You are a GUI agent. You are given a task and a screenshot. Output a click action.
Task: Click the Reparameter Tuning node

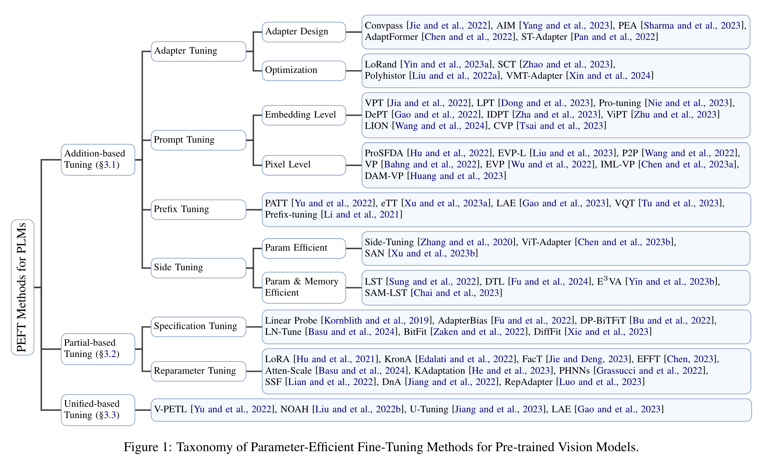click(x=198, y=371)
